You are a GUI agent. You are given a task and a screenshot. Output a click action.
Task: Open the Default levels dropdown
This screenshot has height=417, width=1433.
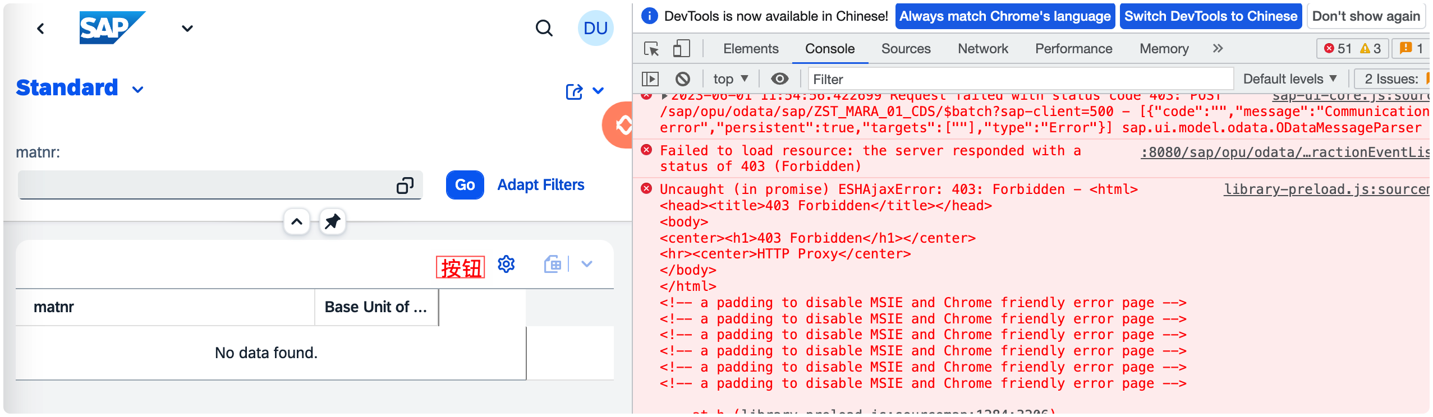(x=1289, y=79)
